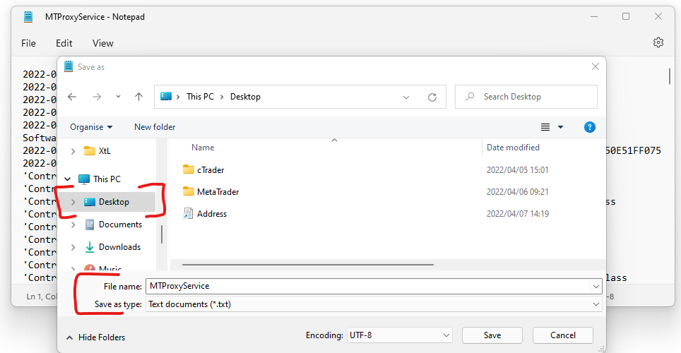
Task: Minimize the Notepad window
Action: (594, 16)
